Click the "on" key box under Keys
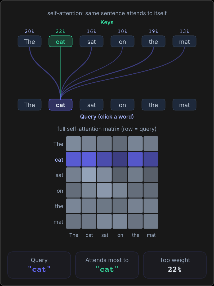This screenshot has height=286, width=214. pyautogui.click(x=122, y=41)
